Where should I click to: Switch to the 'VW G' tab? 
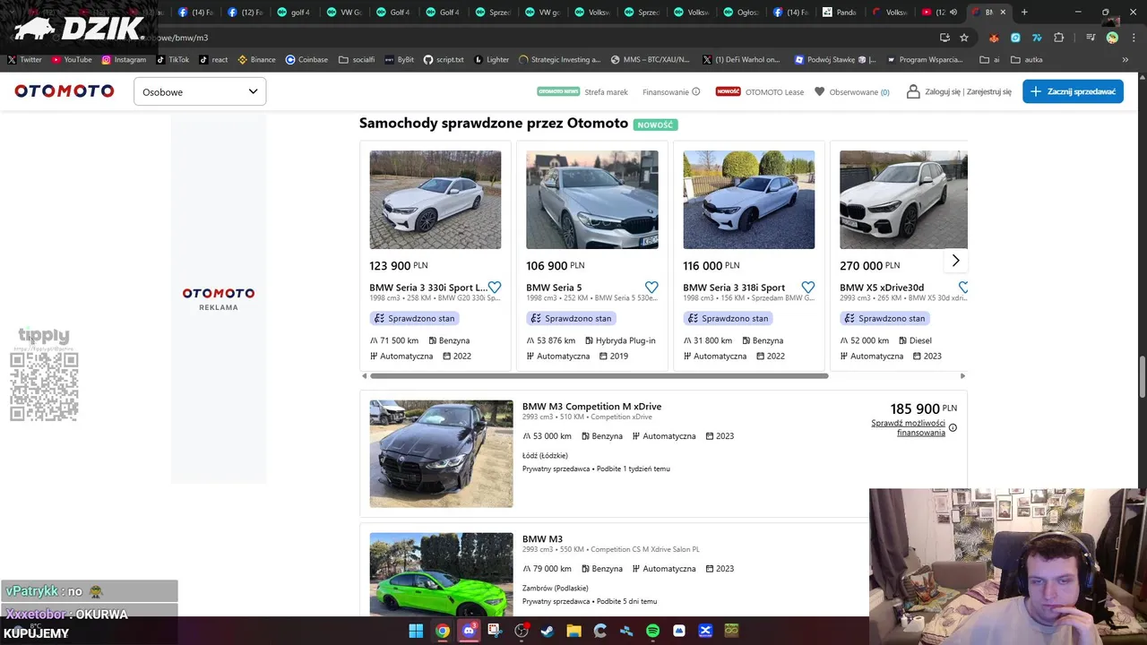343,13
